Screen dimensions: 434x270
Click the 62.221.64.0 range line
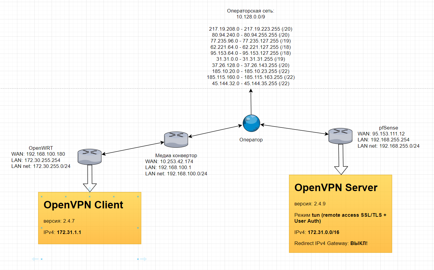[x=251, y=47]
